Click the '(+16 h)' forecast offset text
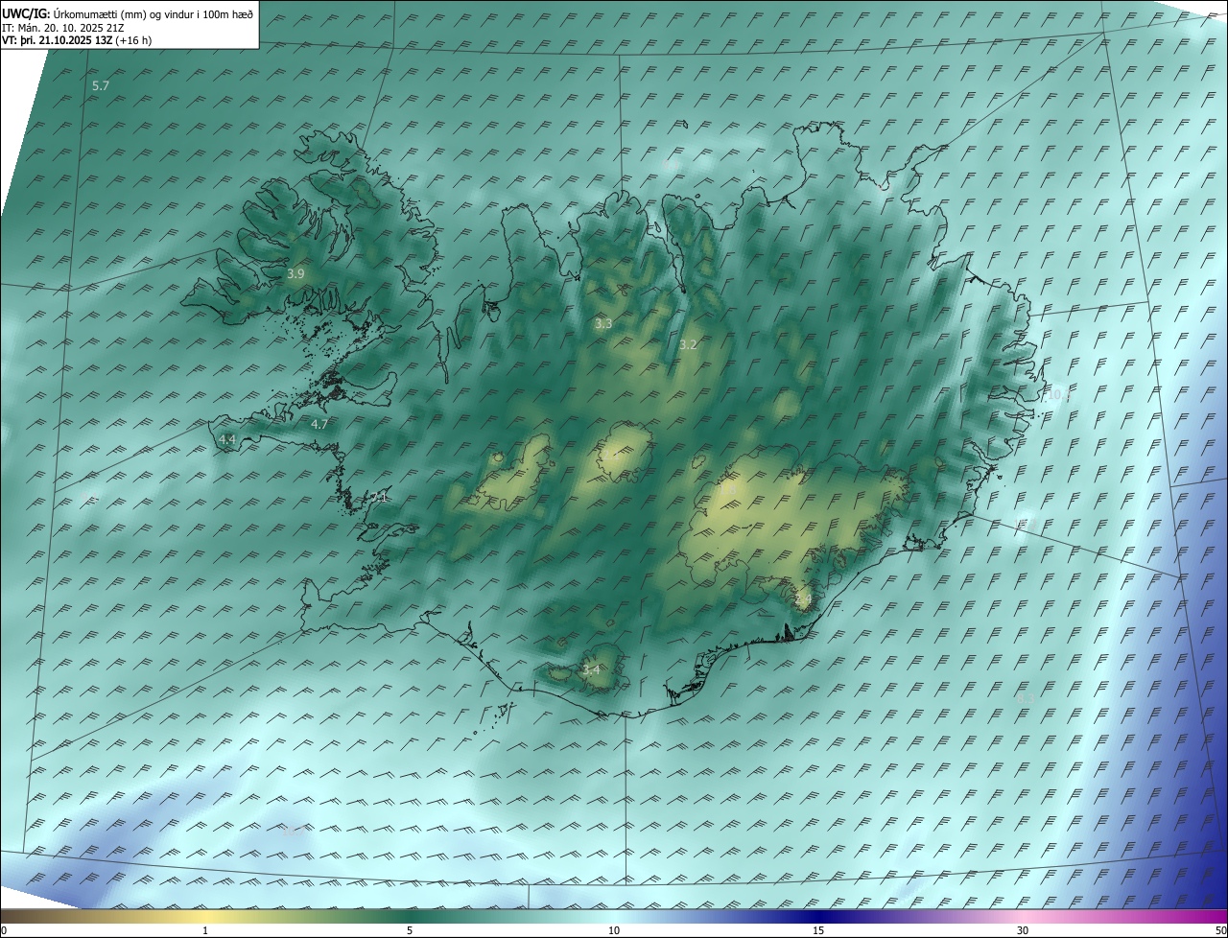This screenshot has width=1228, height=938. tap(133, 40)
